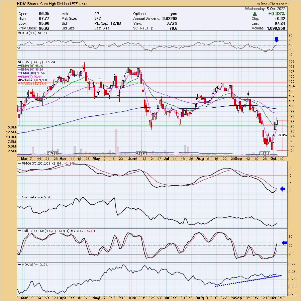301x301 pixels.
Task: Click the High price 97.77
Action: point(44,19)
